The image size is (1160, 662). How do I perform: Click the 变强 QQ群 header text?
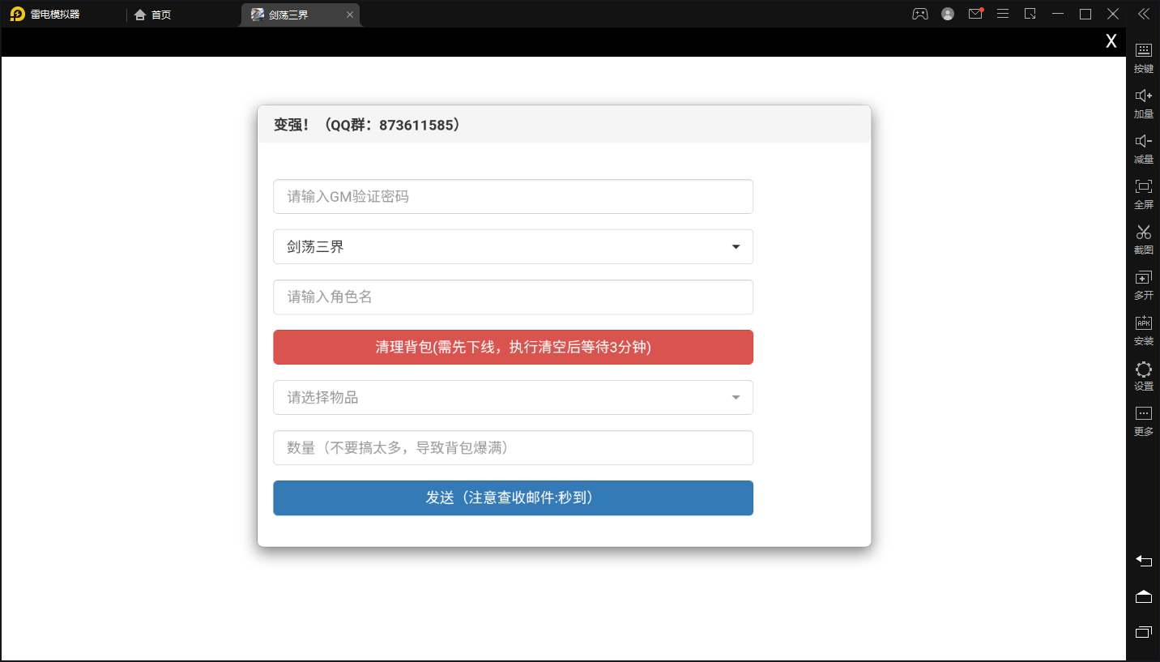[369, 125]
